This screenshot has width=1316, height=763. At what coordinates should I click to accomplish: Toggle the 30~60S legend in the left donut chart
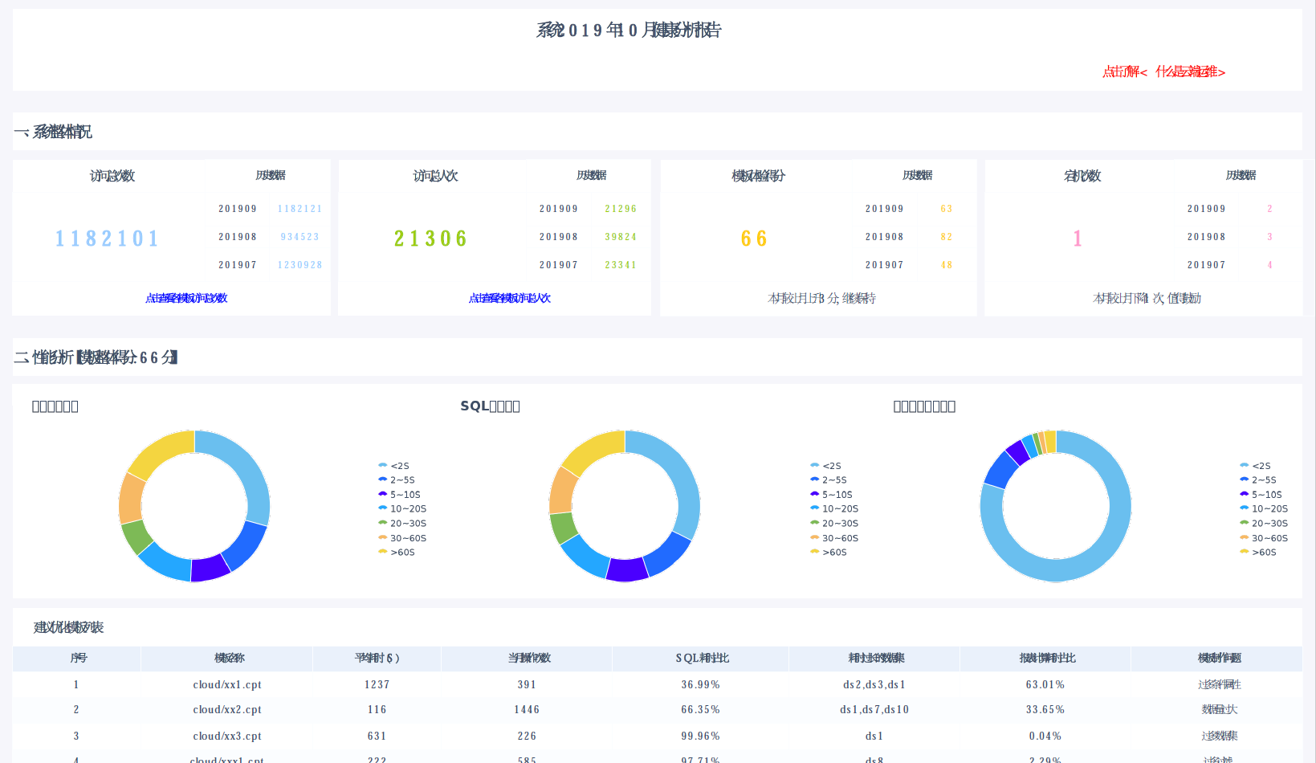tap(402, 538)
